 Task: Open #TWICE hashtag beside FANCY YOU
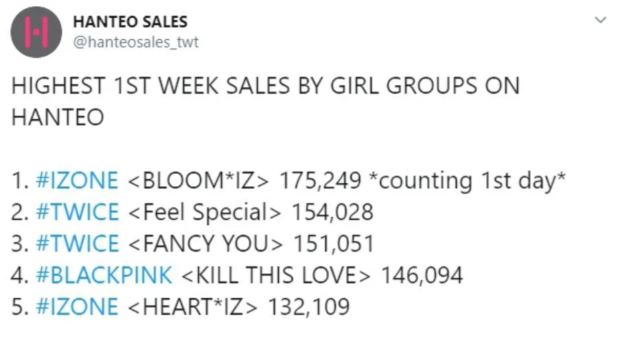tap(77, 243)
